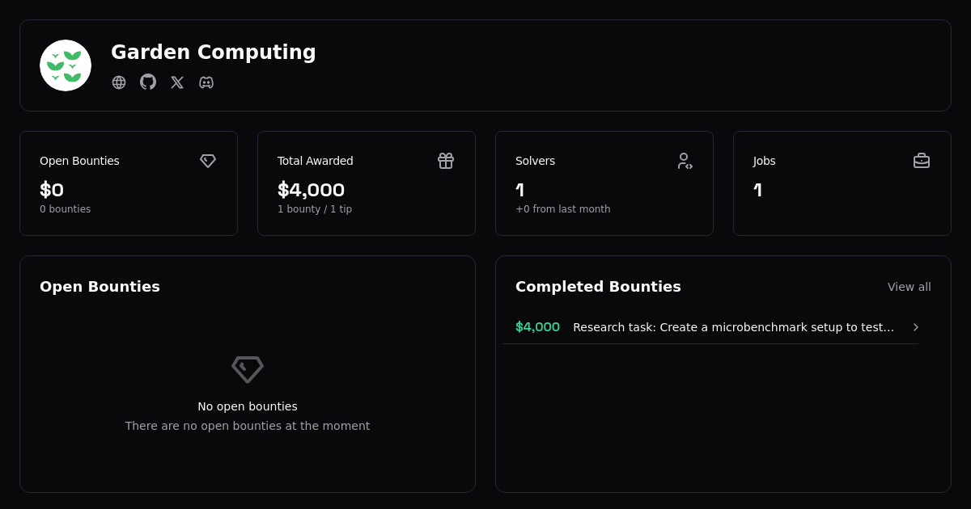
Task: Click the gift icon on Total Awarded card
Action: [446, 161]
